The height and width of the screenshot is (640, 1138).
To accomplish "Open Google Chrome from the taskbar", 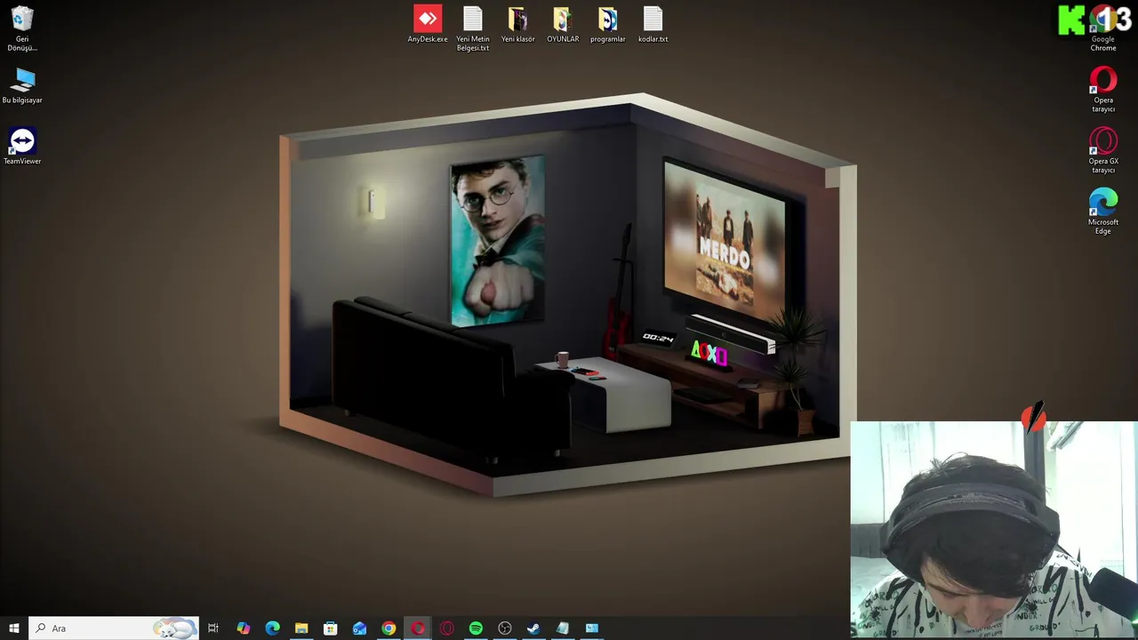I will point(389,628).
